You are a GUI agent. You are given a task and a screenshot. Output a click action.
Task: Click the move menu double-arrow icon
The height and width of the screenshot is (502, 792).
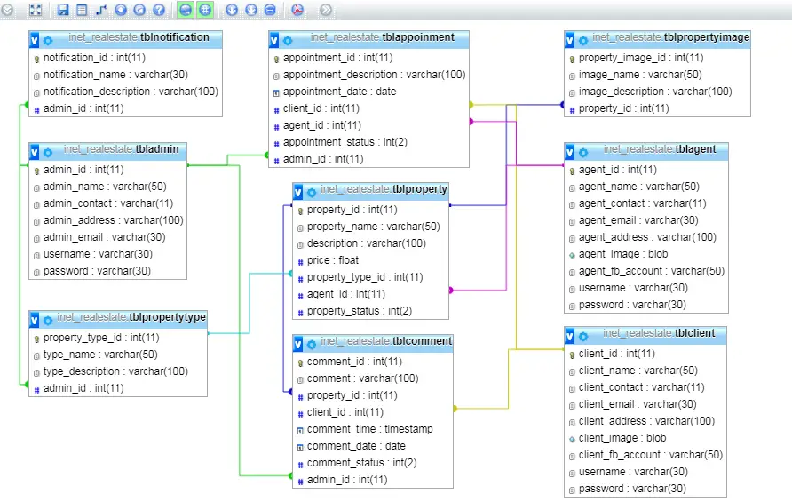click(326, 10)
